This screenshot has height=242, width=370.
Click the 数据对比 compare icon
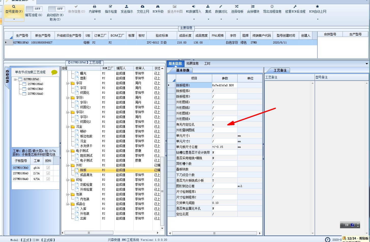(221, 6)
